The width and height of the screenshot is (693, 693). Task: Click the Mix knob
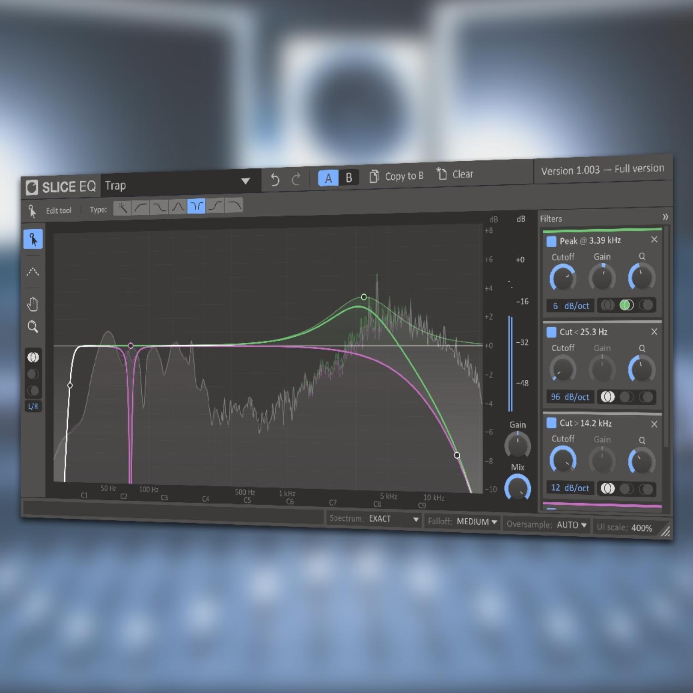(x=517, y=488)
